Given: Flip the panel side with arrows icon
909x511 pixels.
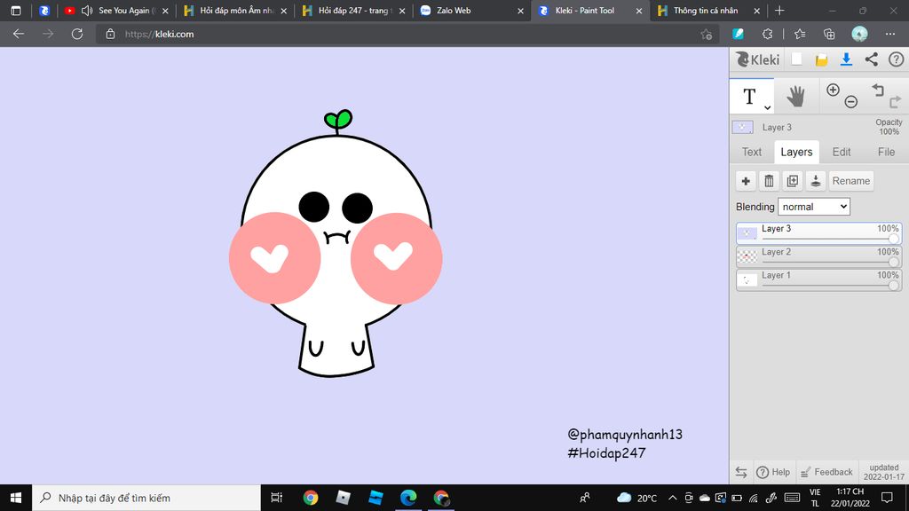Looking at the screenshot, I should 741,472.
